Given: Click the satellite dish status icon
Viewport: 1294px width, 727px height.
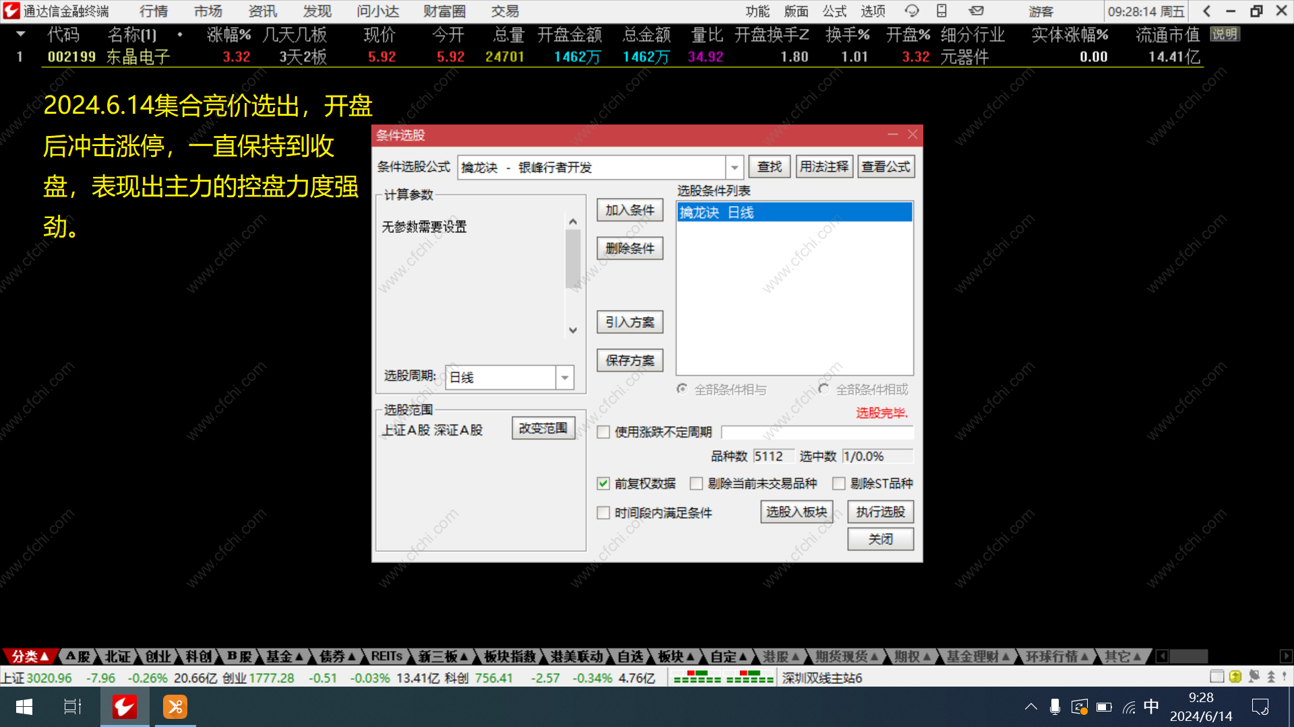Looking at the screenshot, I should [x=1254, y=677].
